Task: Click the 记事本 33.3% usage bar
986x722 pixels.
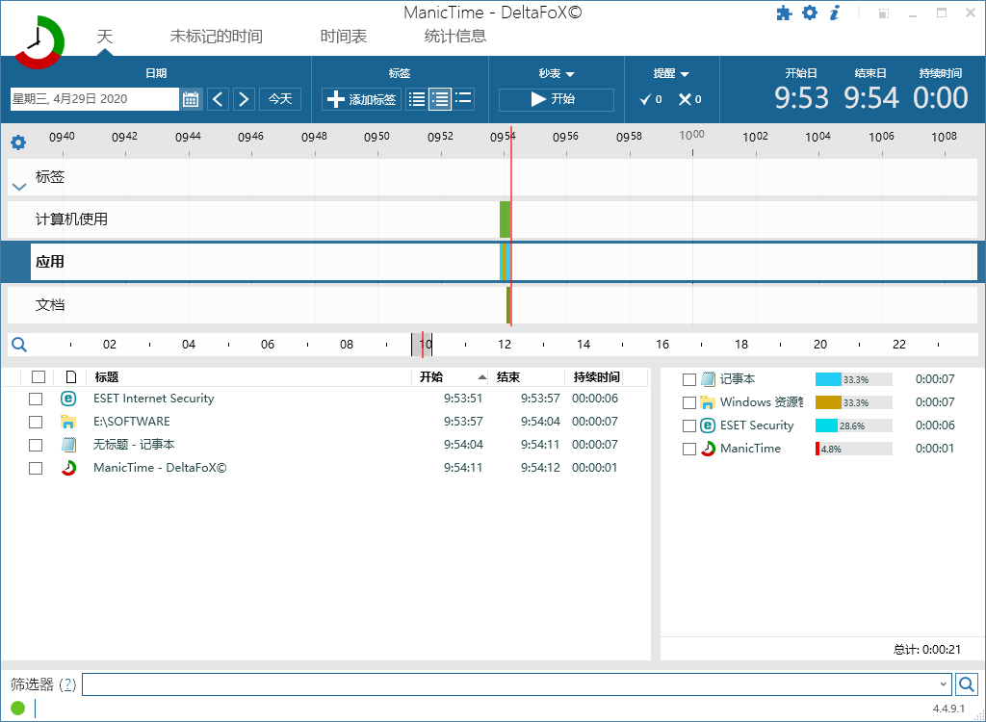Action: tap(854, 379)
